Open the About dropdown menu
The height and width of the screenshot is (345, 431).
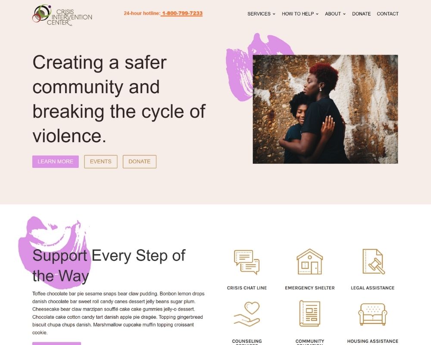pyautogui.click(x=335, y=14)
